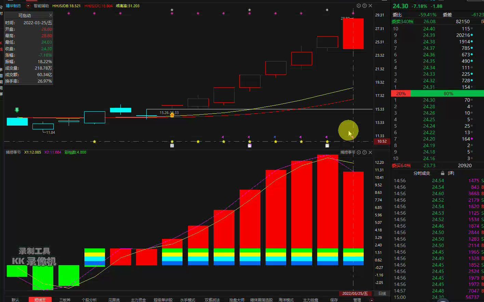Close the 可拖动 info popup
Viewport: 484px width, 302px height.
click(x=51, y=15)
